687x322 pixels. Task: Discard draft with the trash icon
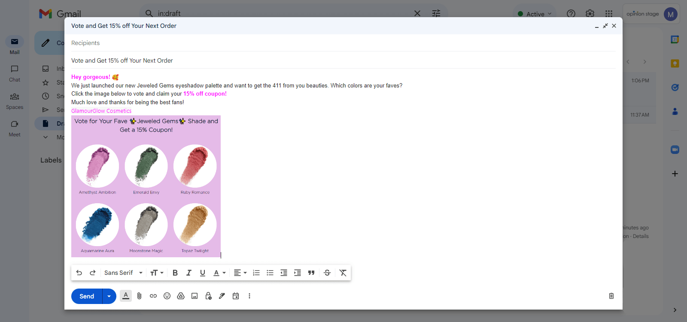click(x=611, y=296)
